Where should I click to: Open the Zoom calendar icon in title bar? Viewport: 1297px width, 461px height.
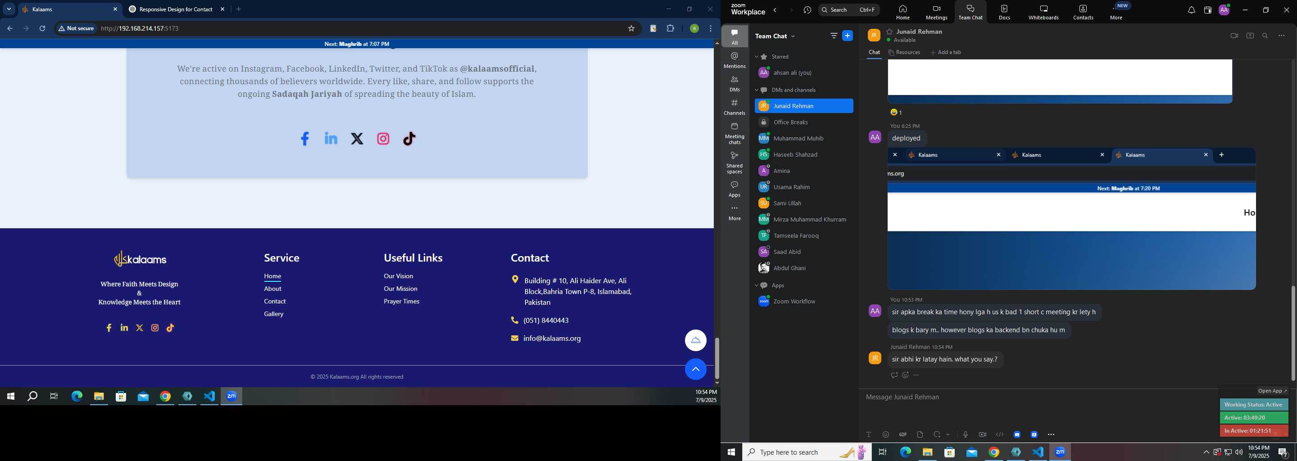point(1207,10)
